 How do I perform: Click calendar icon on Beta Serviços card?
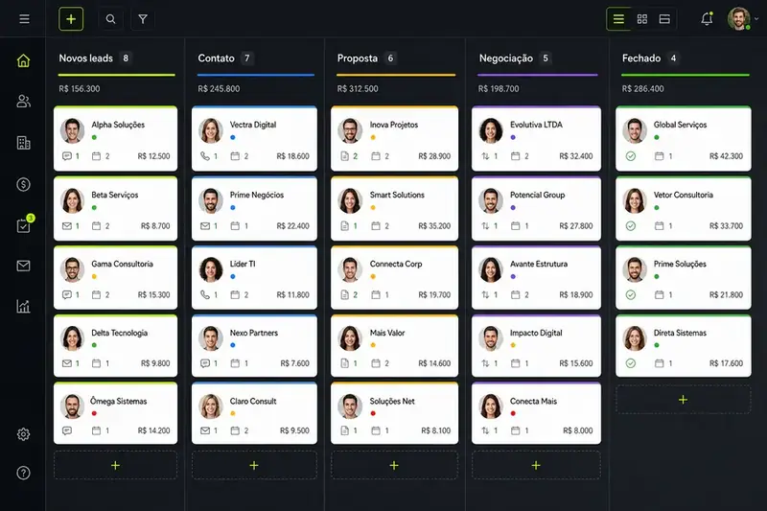pos(97,226)
